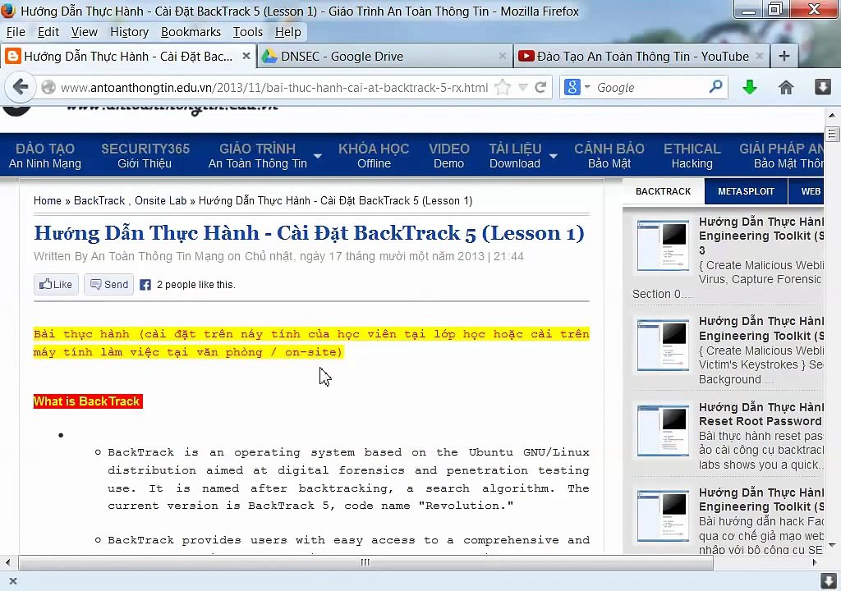This screenshot has width=841, height=591.
Task: Close the bottom add-on bar with X
Action: pyautogui.click(x=13, y=581)
